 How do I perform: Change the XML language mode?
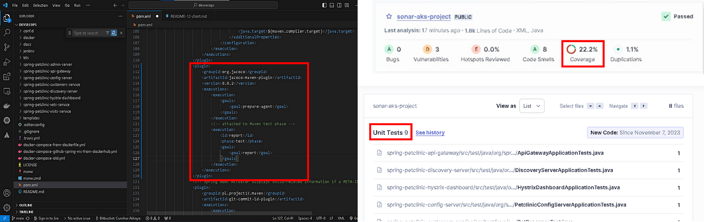pyautogui.click(x=341, y=218)
